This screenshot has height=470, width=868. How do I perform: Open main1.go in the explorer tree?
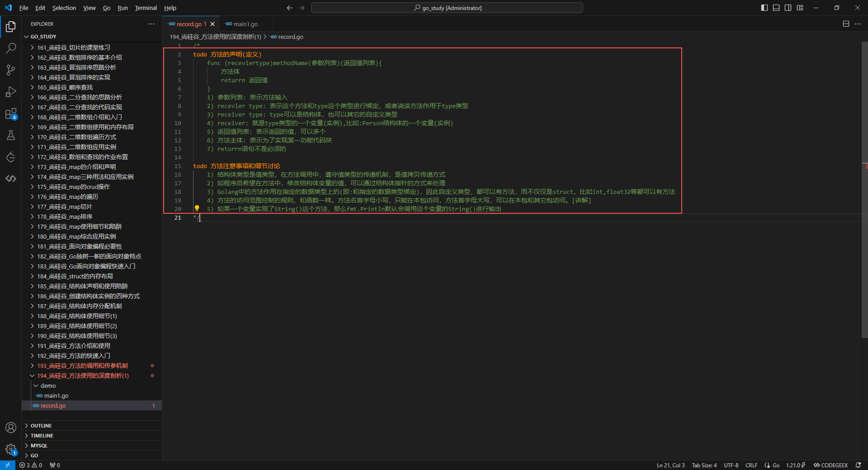tap(92, 395)
